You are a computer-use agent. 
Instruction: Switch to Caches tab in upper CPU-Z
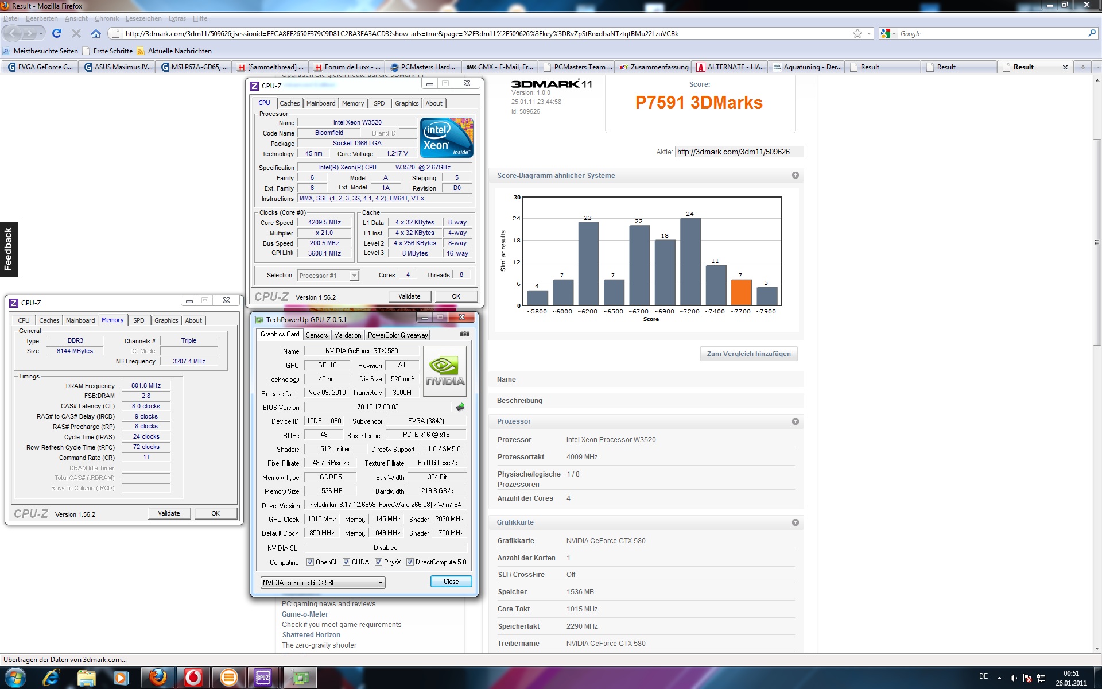tap(289, 103)
